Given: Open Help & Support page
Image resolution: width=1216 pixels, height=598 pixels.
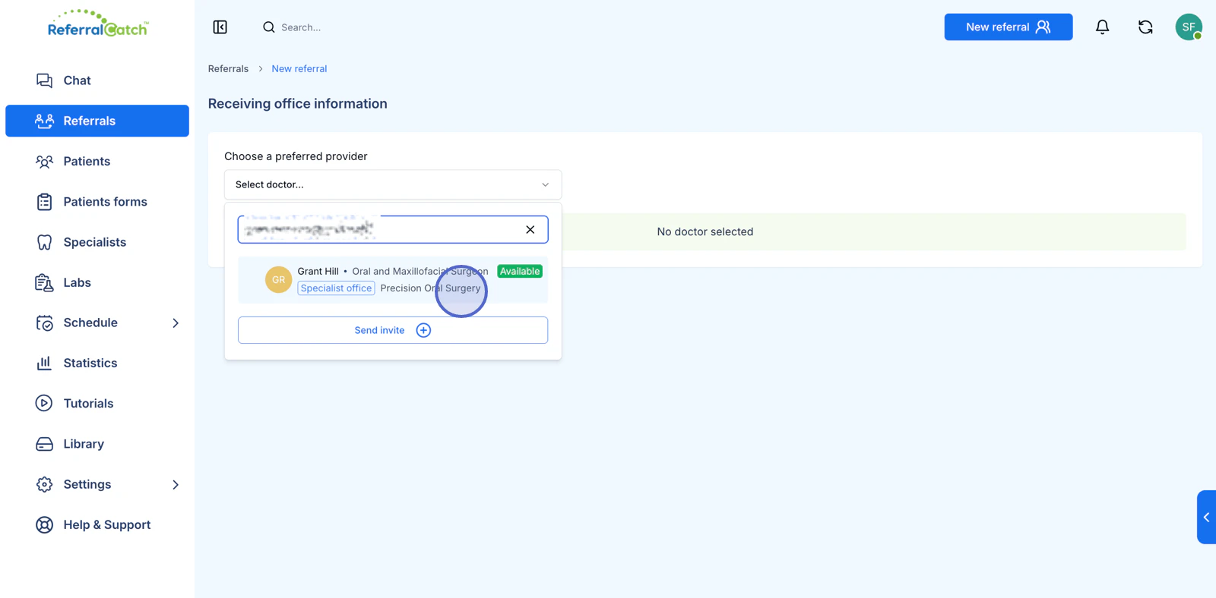Looking at the screenshot, I should coord(97,524).
